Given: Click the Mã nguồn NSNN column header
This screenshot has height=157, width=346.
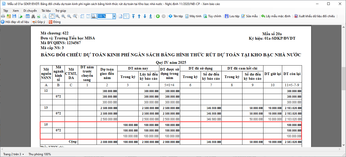Looking at the screenshot, I should pyautogui.click(x=46, y=74).
